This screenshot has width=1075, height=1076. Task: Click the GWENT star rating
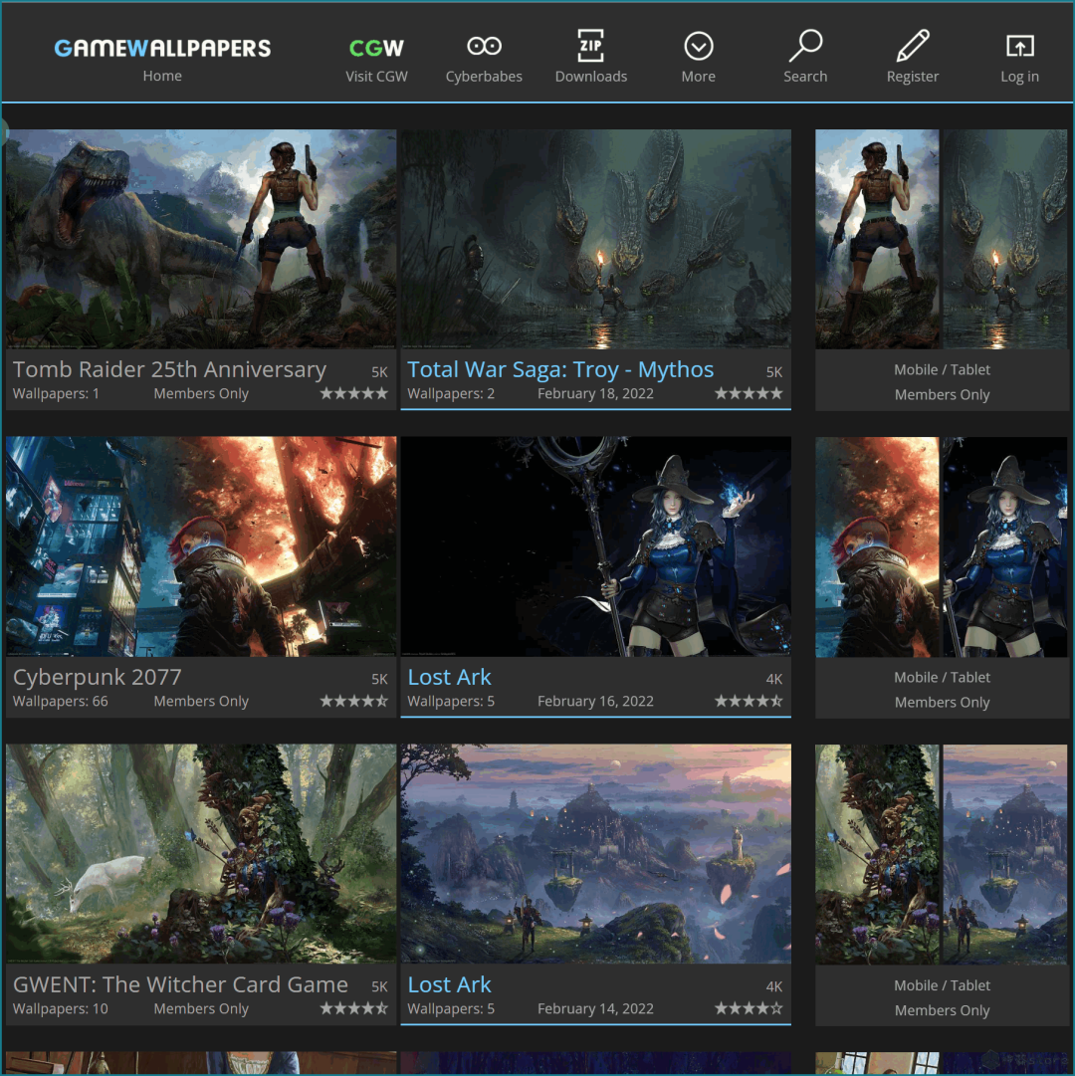coord(354,1008)
